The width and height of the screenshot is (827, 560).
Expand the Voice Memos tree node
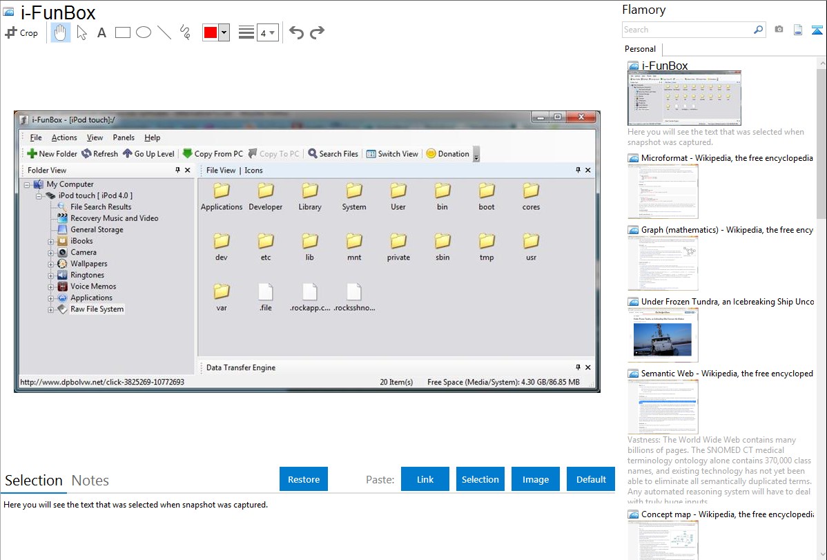pyautogui.click(x=50, y=287)
